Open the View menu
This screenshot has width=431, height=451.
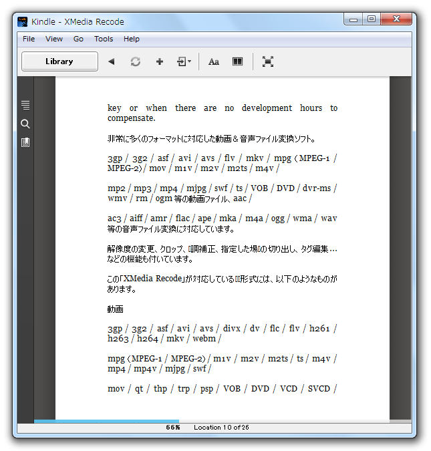[x=54, y=39]
